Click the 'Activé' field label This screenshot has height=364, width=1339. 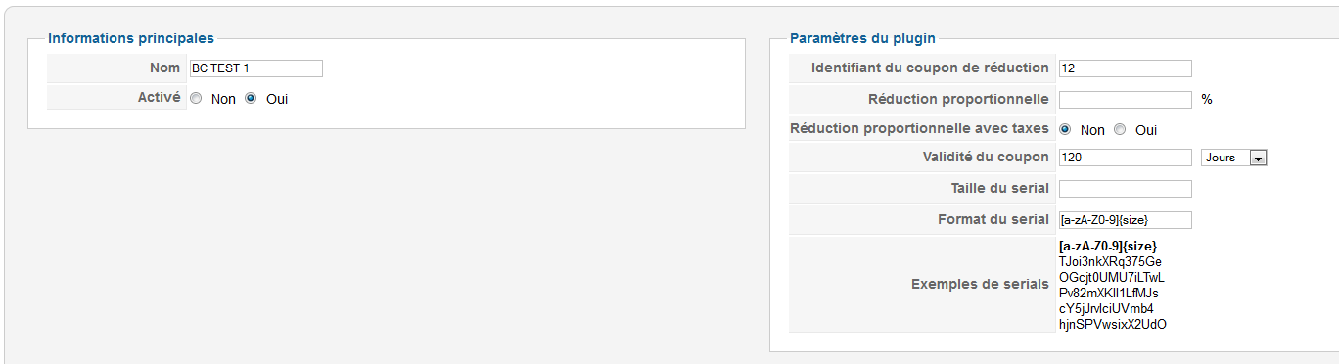(160, 98)
